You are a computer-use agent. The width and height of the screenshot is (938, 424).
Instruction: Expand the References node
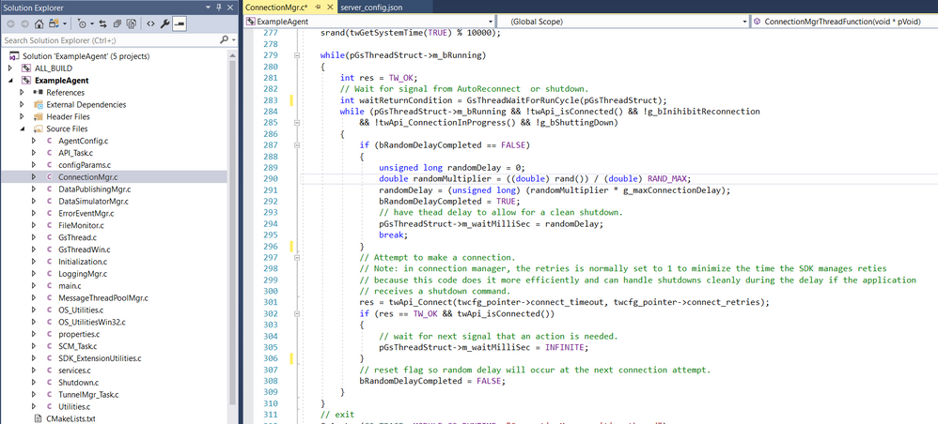(x=23, y=93)
